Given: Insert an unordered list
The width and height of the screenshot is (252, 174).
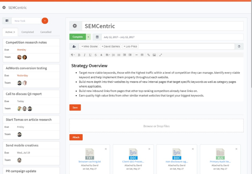Looking at the screenshot, I should (x=119, y=55).
